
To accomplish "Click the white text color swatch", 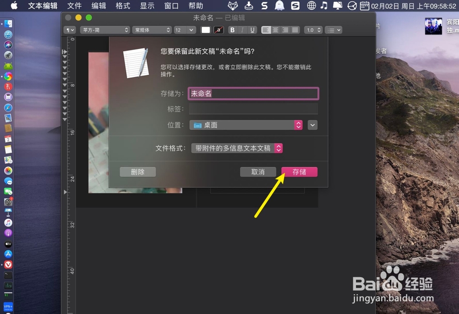I will click(205, 30).
